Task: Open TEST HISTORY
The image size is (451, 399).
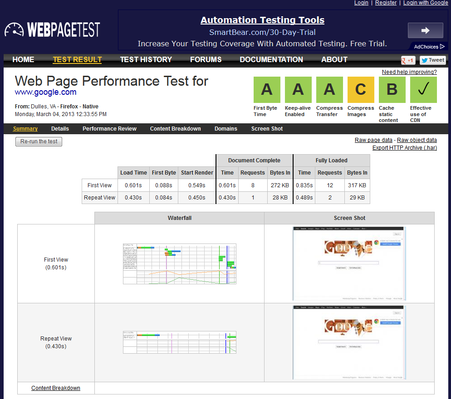Action: pyautogui.click(x=146, y=59)
